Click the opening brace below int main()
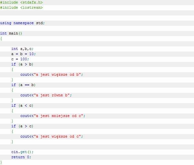The image size is (194, 165). 1,39
